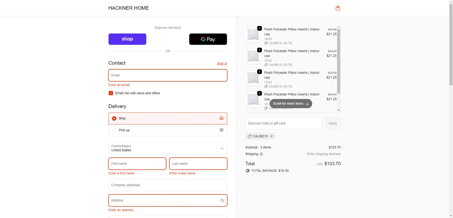Focus the Address field
The image size is (453, 218).
[168, 201]
